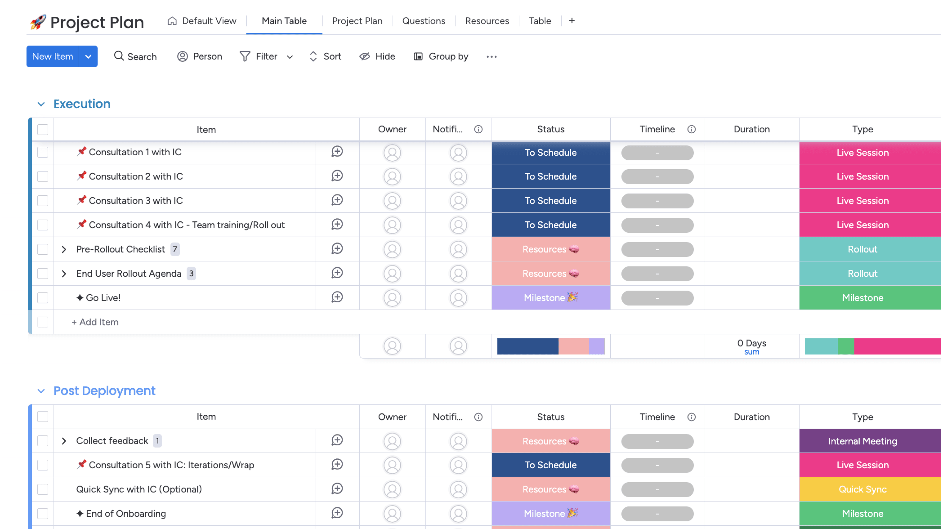
Task: Collapse the Execution group
Action: point(41,104)
